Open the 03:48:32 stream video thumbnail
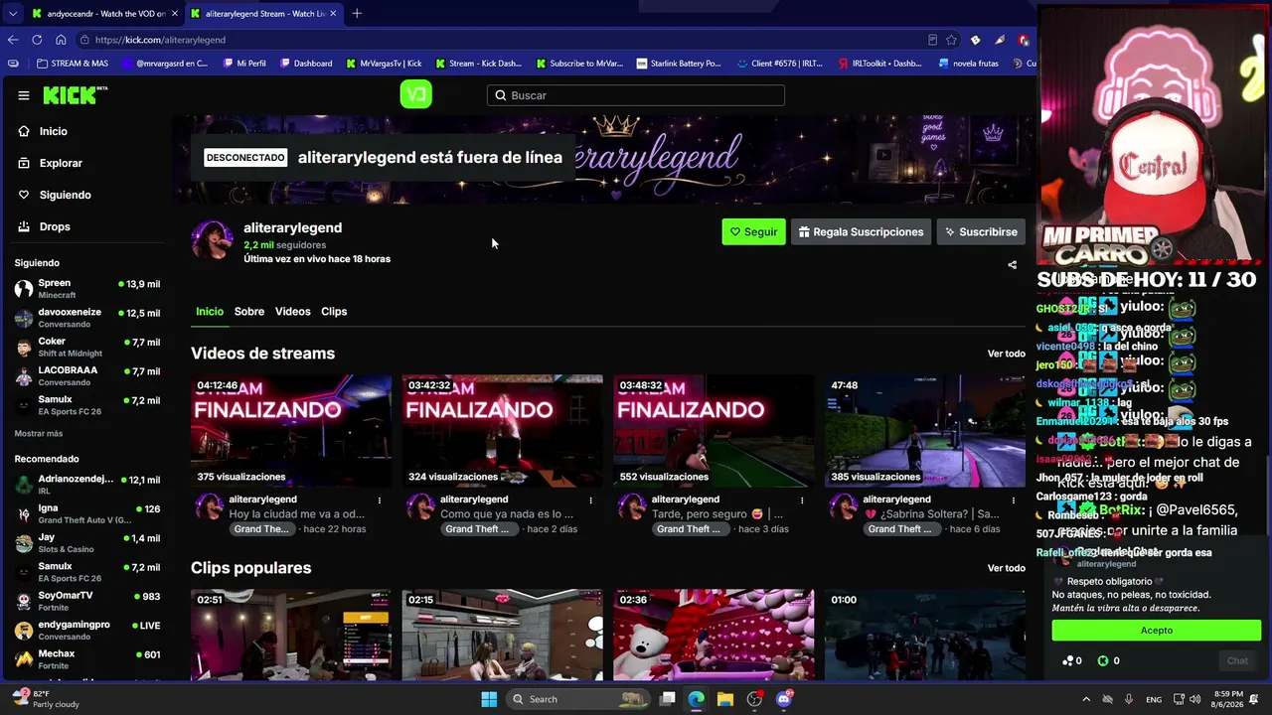This screenshot has width=1272, height=715. tap(714, 431)
